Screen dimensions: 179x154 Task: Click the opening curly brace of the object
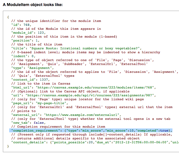click(x=8, y=17)
